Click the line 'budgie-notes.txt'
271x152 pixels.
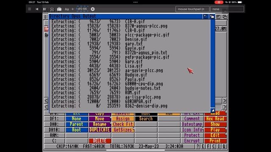coord(143,88)
